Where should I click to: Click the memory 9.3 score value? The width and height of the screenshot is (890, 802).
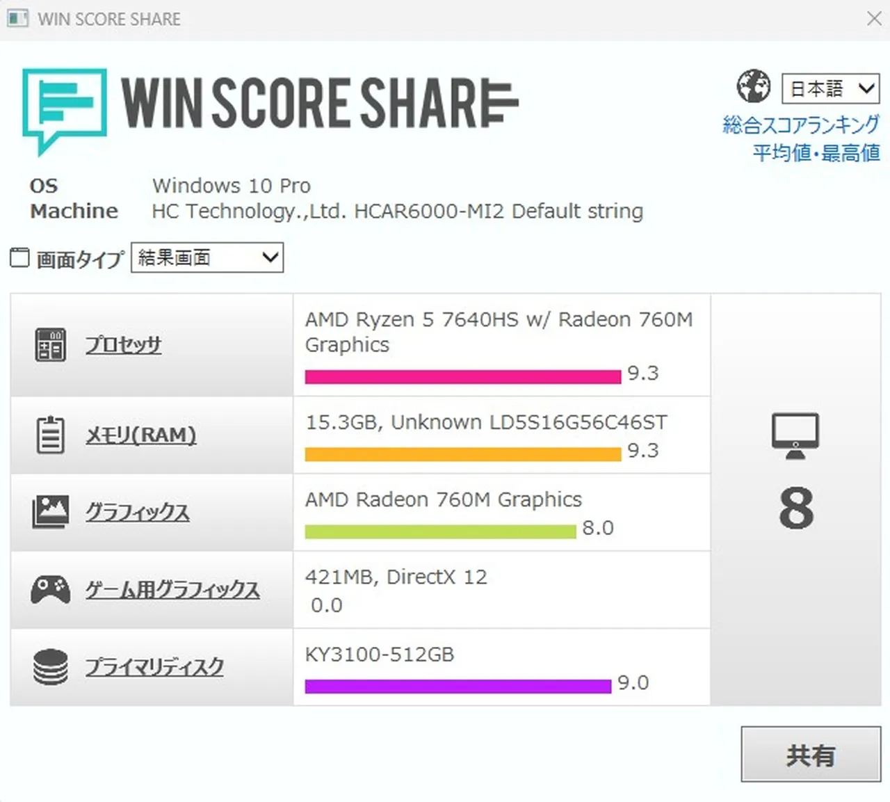tap(643, 451)
